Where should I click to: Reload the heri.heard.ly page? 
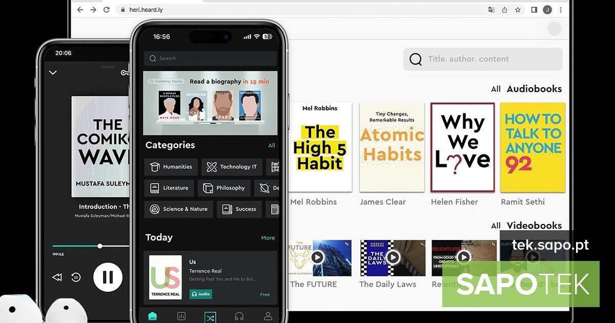[107, 10]
